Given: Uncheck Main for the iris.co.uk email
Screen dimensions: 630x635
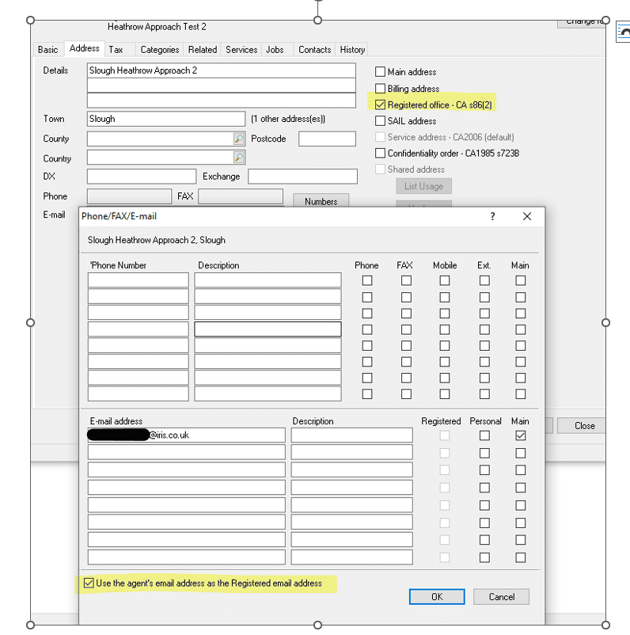Looking at the screenshot, I should pyautogui.click(x=520, y=435).
